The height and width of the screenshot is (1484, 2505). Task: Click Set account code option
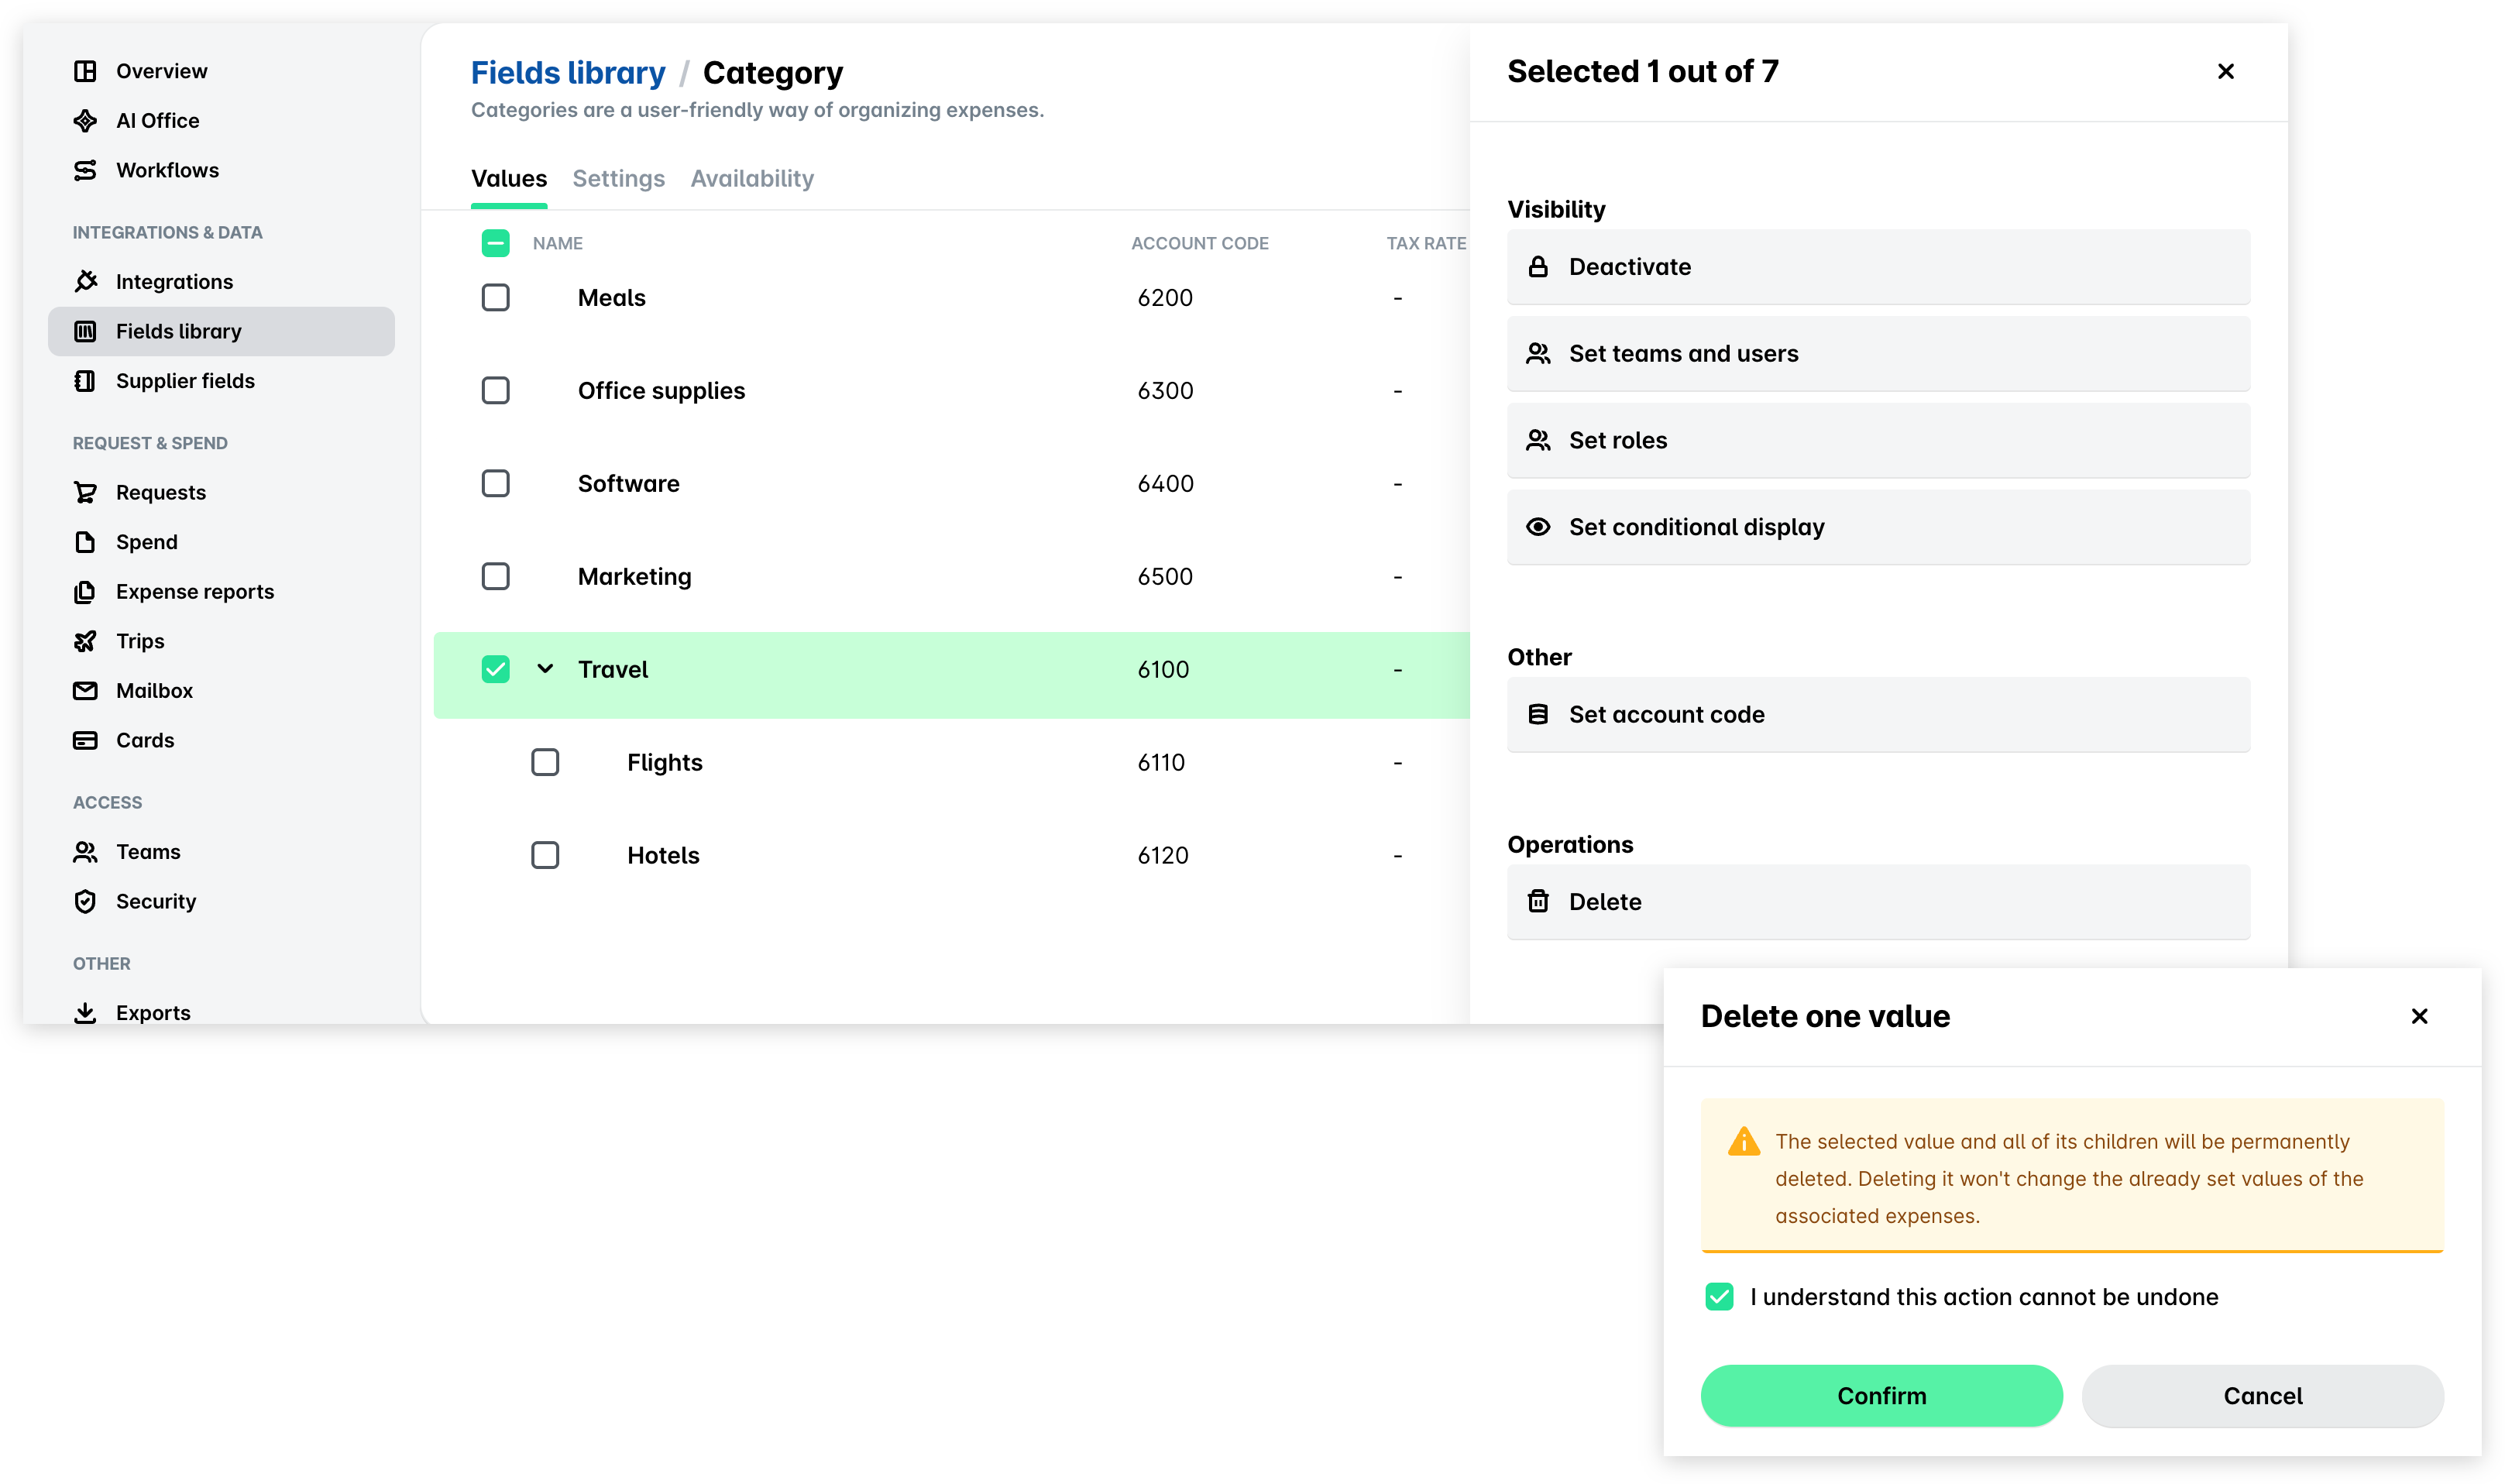pos(1878,715)
